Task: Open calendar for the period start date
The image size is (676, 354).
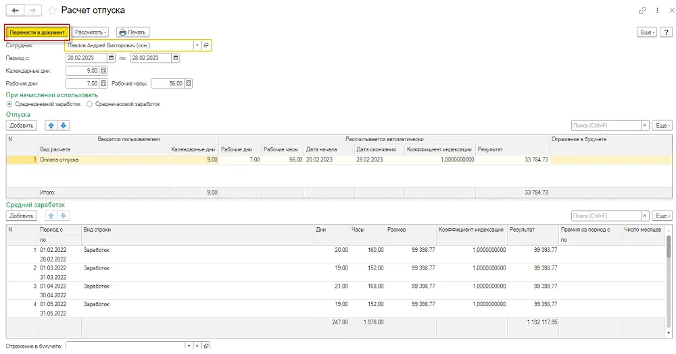Action: 112,58
